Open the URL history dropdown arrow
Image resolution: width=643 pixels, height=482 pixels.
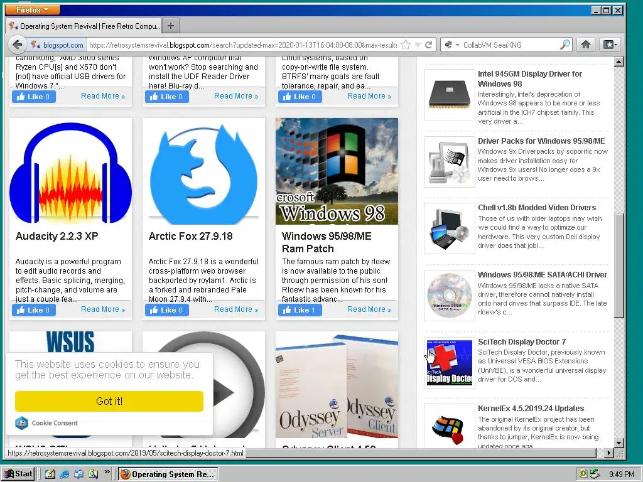click(x=418, y=45)
